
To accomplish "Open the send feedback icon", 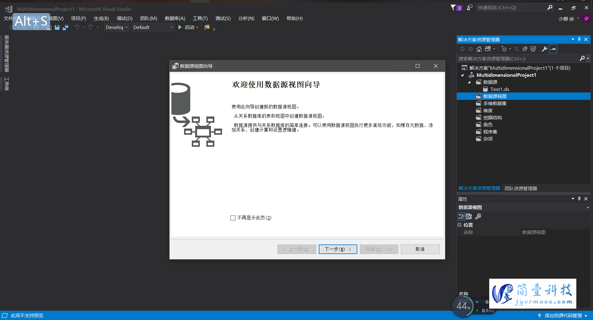I will 469,7.
